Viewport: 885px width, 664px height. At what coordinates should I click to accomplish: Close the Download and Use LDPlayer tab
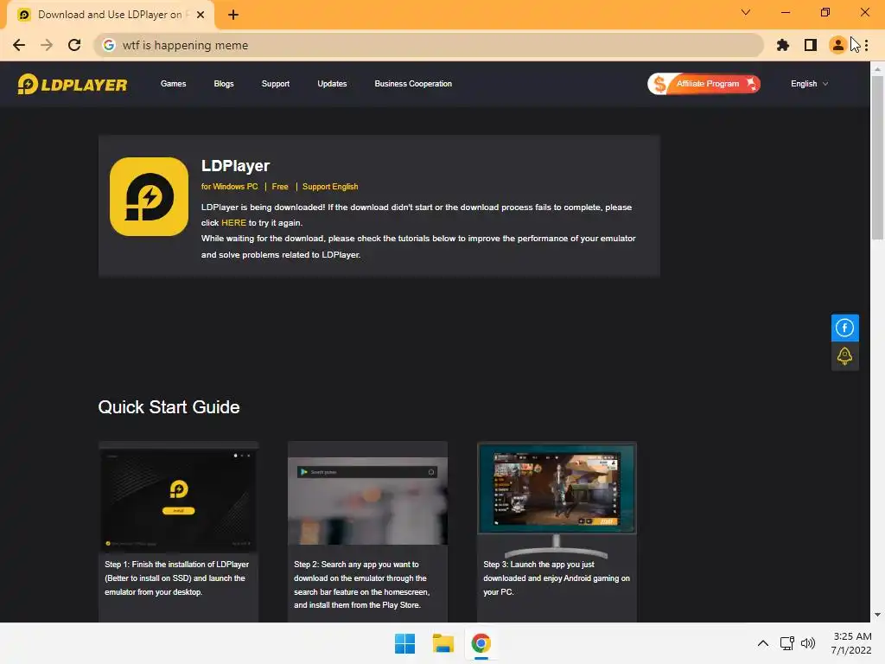pos(201,15)
